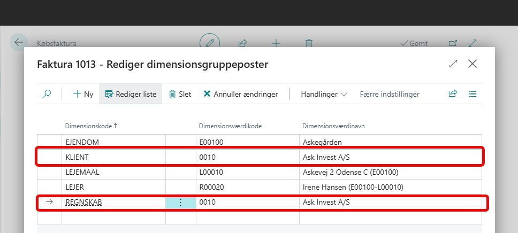This screenshot has width=518, height=233.
Task: Click the plus icon in the page header
Action: (x=276, y=43)
